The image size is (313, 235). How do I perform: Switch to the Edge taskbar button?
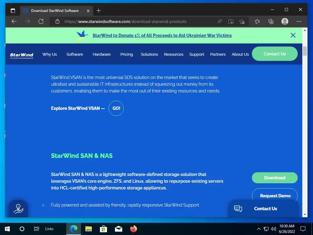(x=73, y=229)
